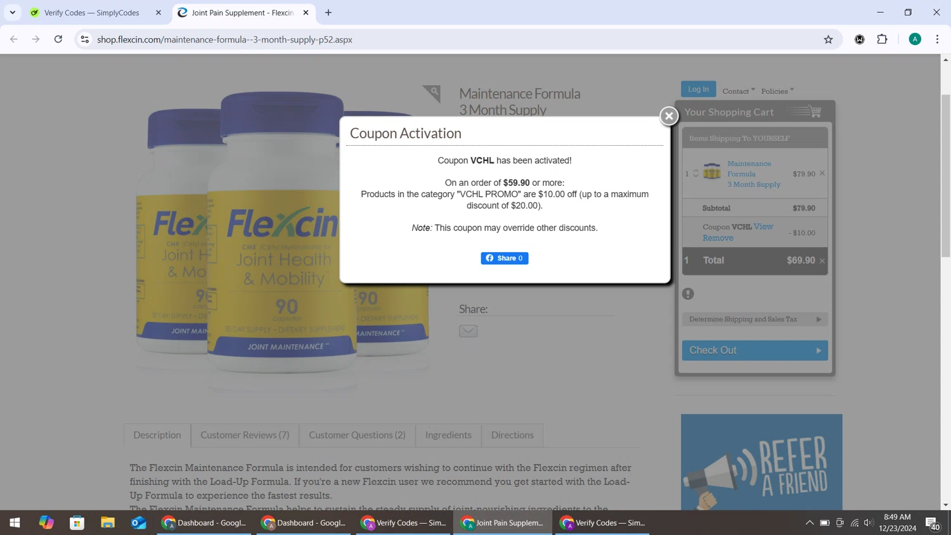Click the email share envelope icon
951x535 pixels.
[468, 331]
